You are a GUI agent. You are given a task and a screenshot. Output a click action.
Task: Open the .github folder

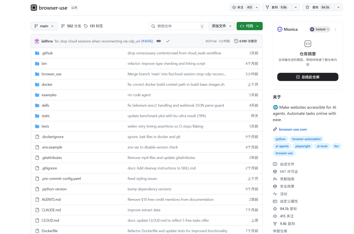point(47,53)
